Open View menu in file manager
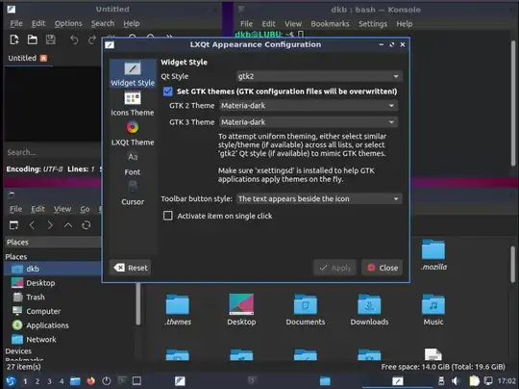This screenshot has width=519, height=389. click(x=62, y=209)
